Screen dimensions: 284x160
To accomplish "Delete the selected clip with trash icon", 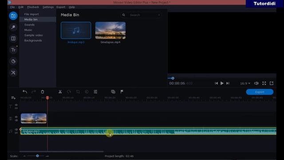I will [x=43, y=92].
